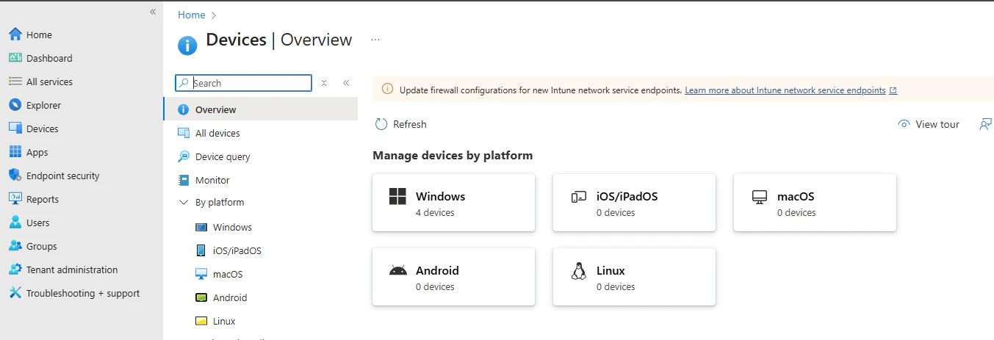Viewport: 994px width, 340px height.
Task: Click the blue info icon beside Devices title
Action: (x=187, y=46)
